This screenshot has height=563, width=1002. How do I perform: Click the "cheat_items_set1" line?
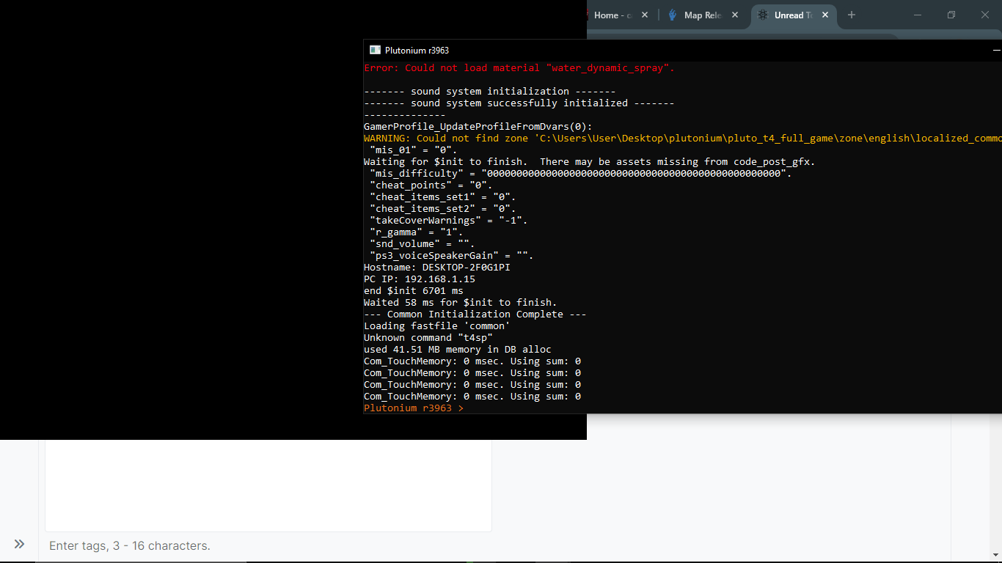click(443, 197)
